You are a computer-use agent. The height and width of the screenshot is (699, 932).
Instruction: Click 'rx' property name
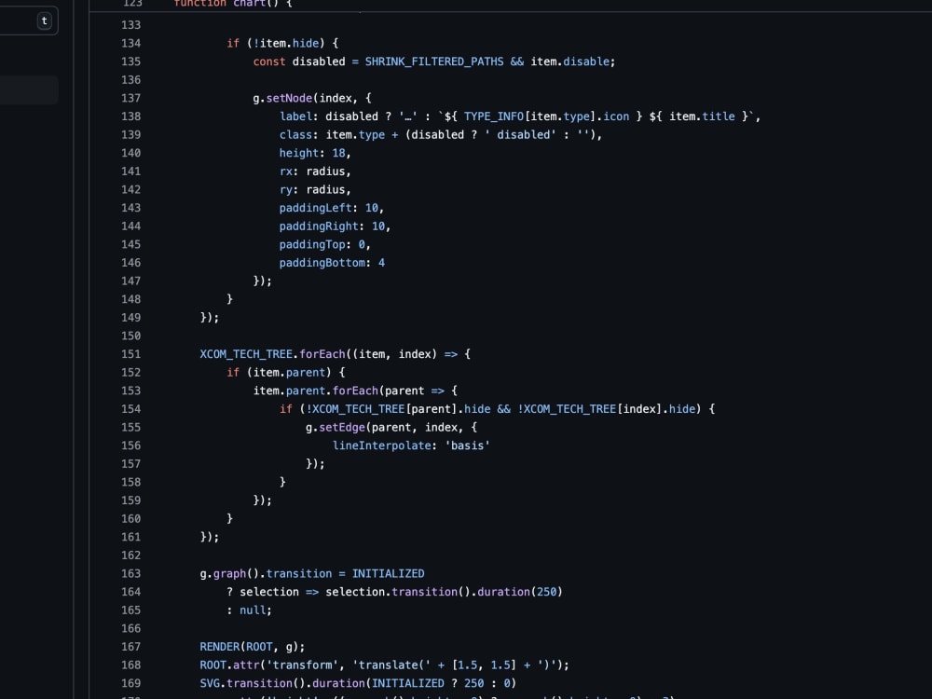click(x=286, y=171)
